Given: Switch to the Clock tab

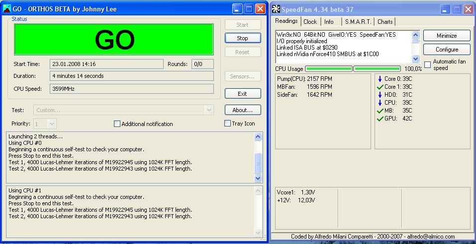Looking at the screenshot, I should point(310,22).
